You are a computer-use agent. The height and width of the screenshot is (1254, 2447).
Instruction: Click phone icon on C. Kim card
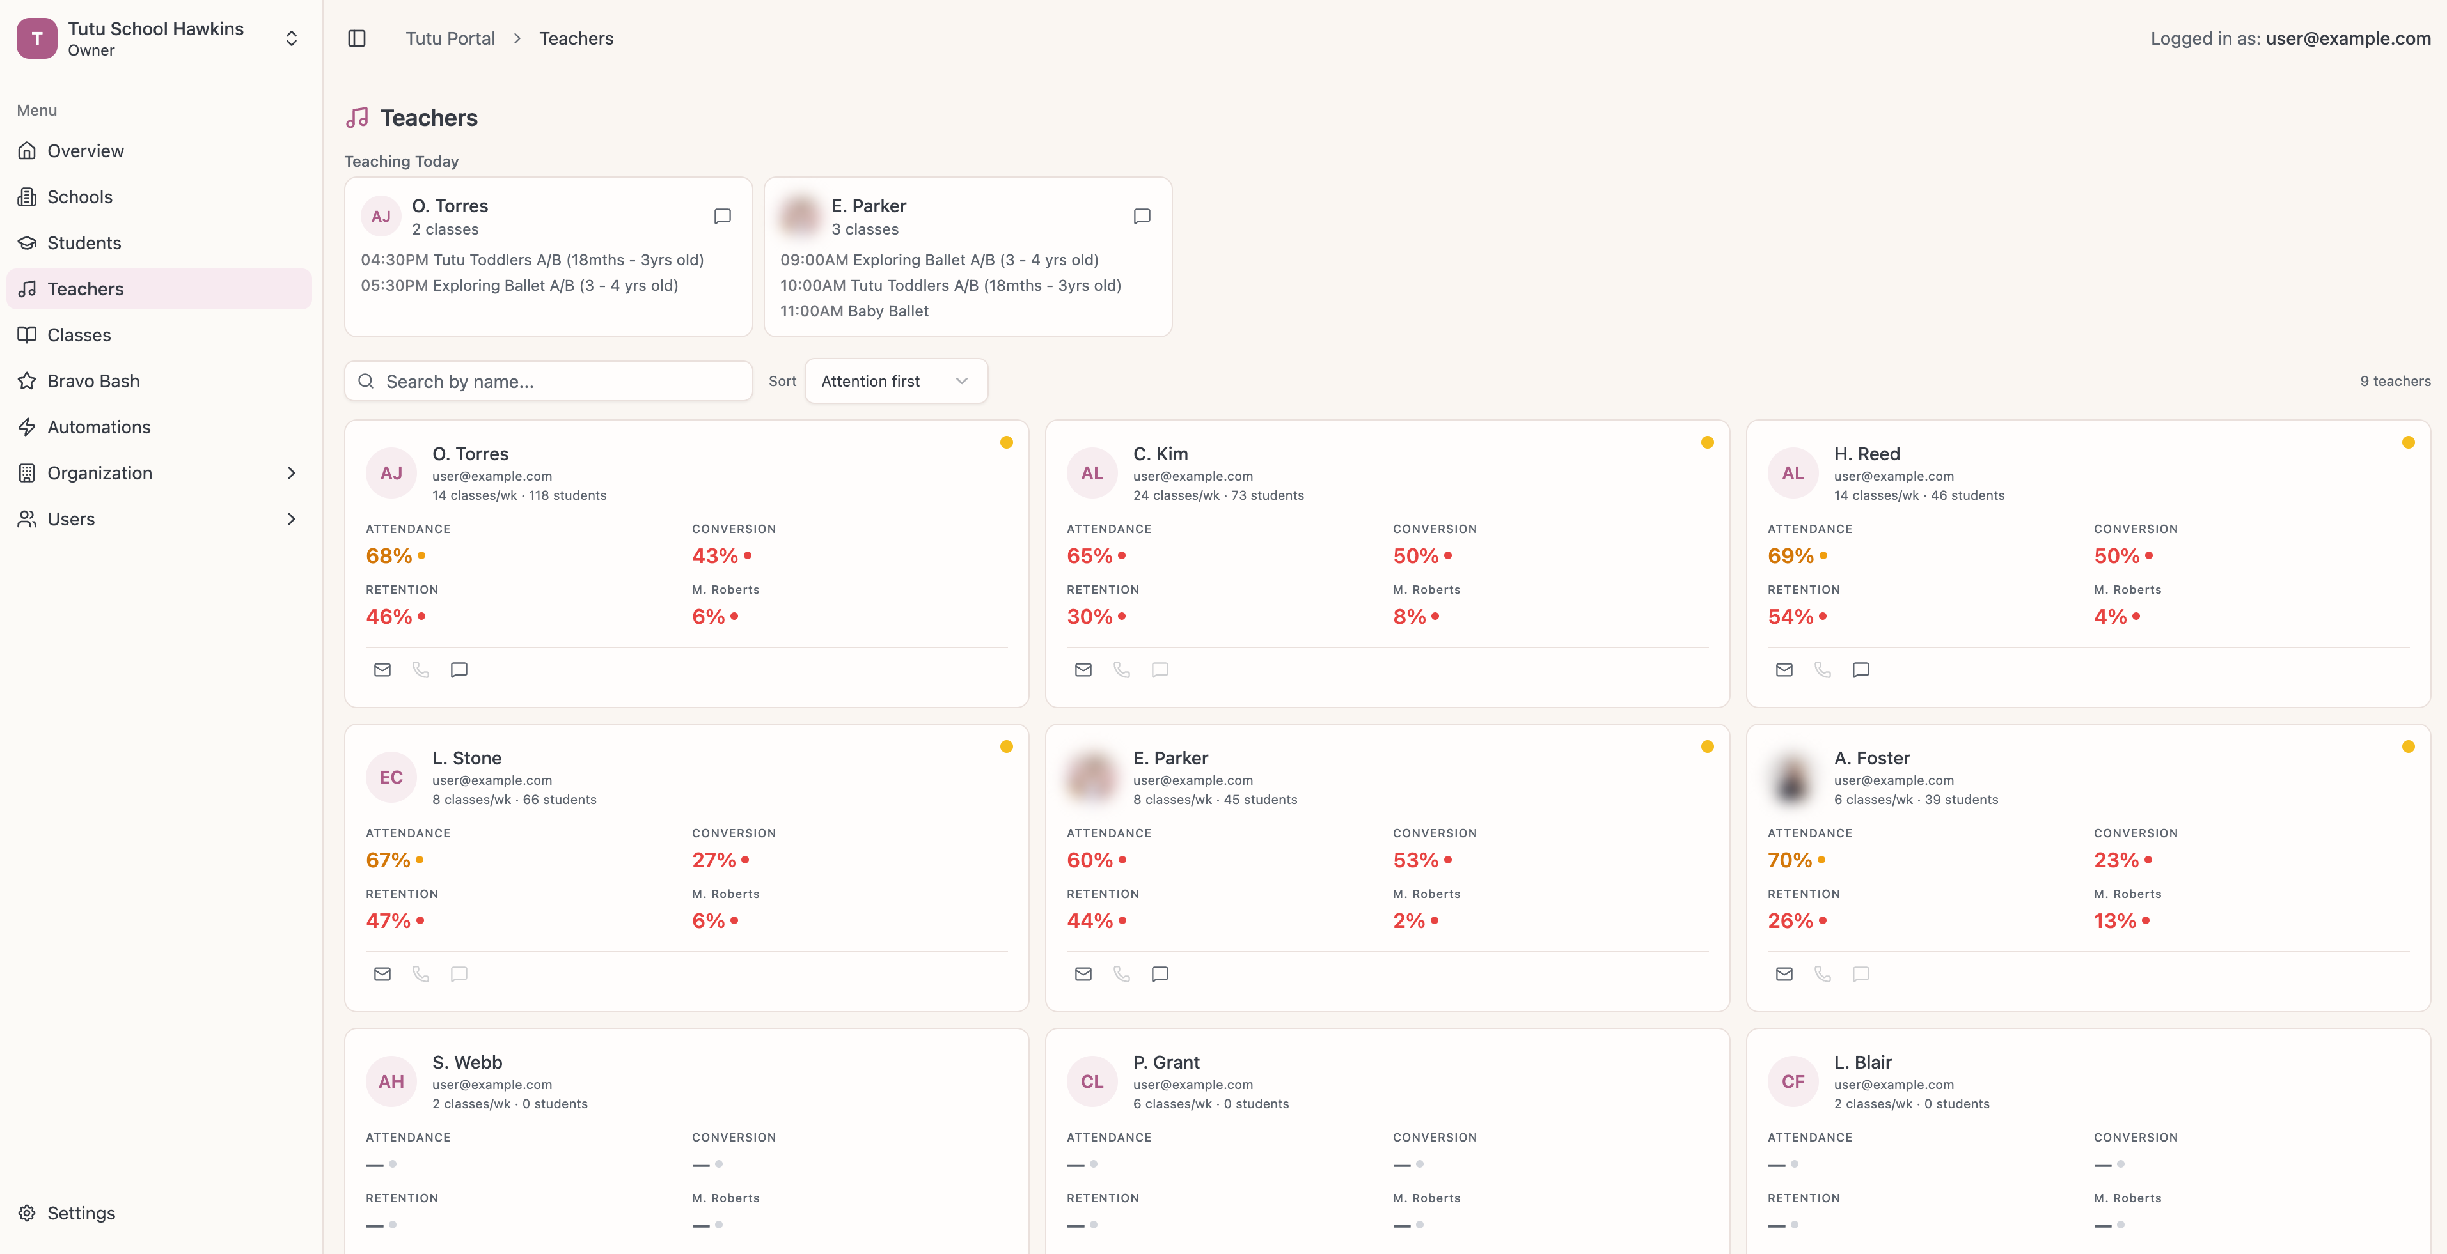1122,670
